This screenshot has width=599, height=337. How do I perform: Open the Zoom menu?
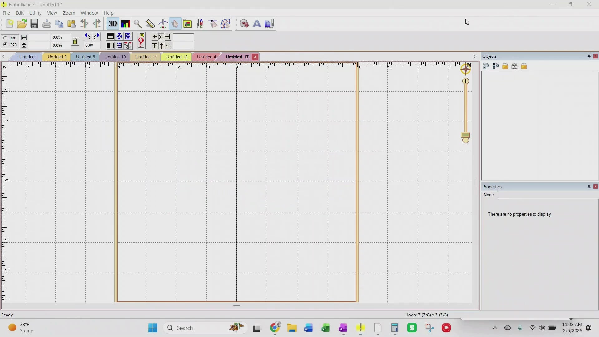coord(69,13)
